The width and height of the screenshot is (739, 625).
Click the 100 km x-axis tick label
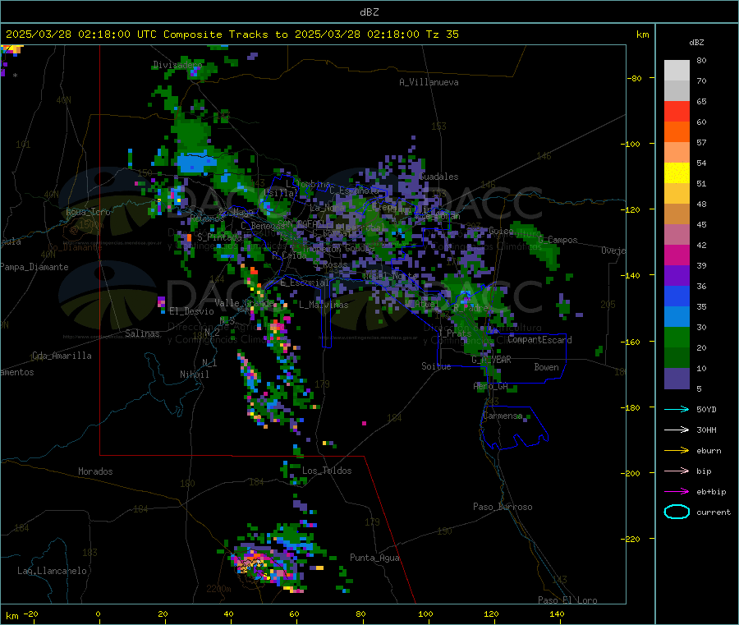425,614
